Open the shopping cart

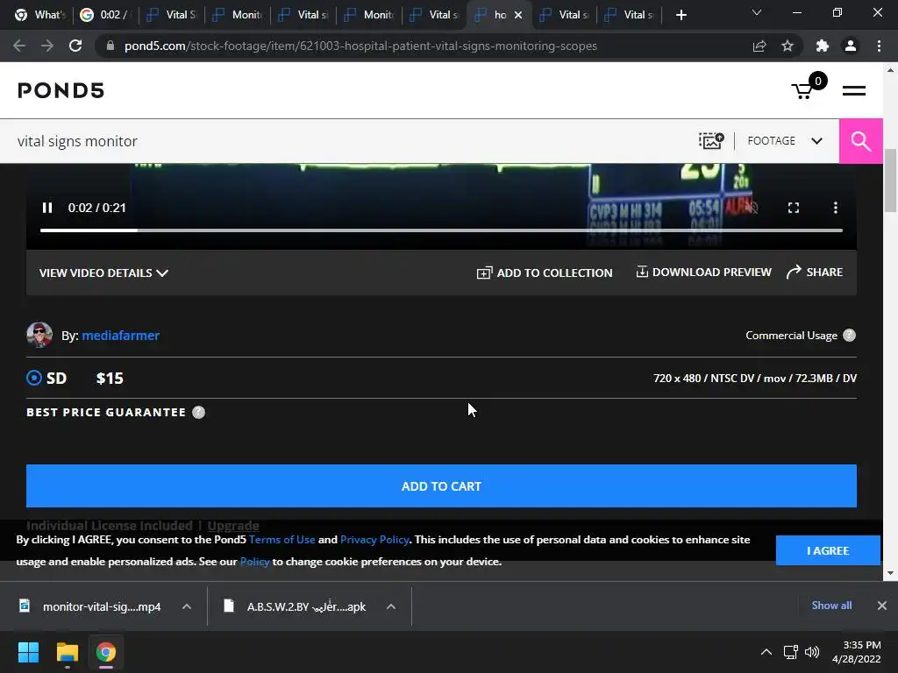tap(809, 87)
